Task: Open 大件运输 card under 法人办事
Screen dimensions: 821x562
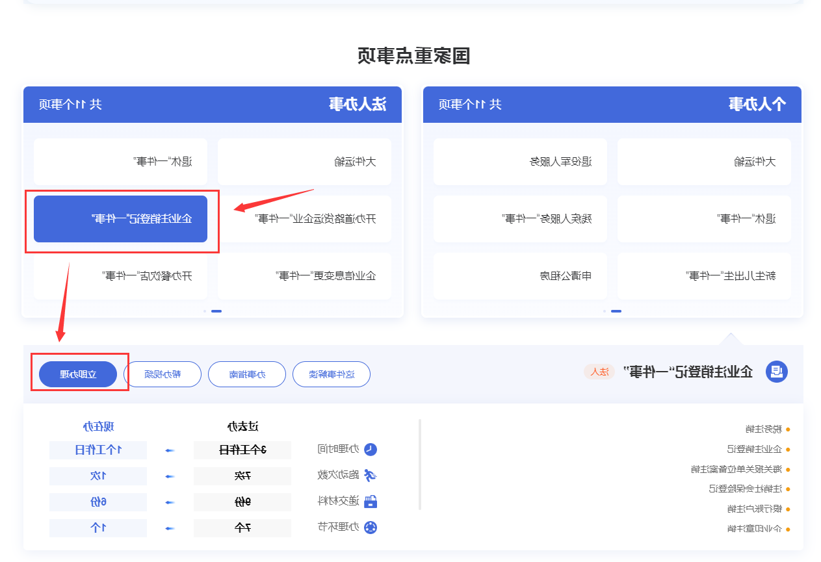Action: pyautogui.click(x=304, y=162)
